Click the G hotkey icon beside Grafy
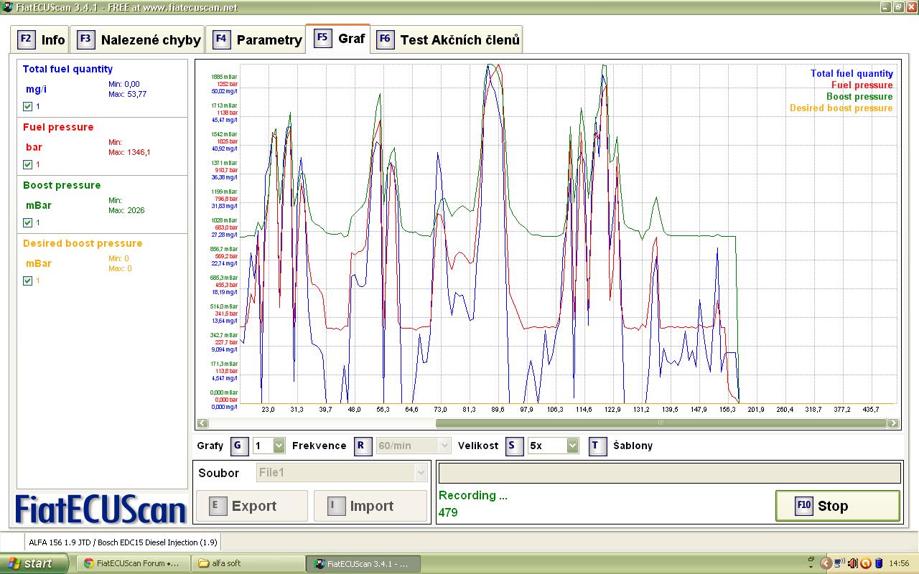919x574 pixels. (239, 446)
